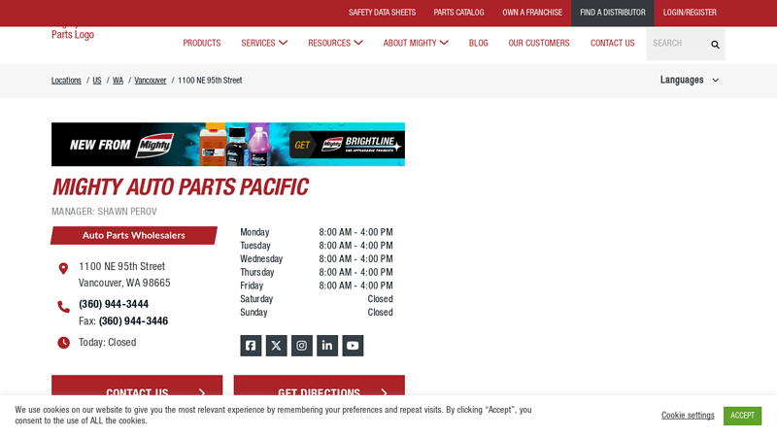Click the red phone icon

[x=63, y=307]
